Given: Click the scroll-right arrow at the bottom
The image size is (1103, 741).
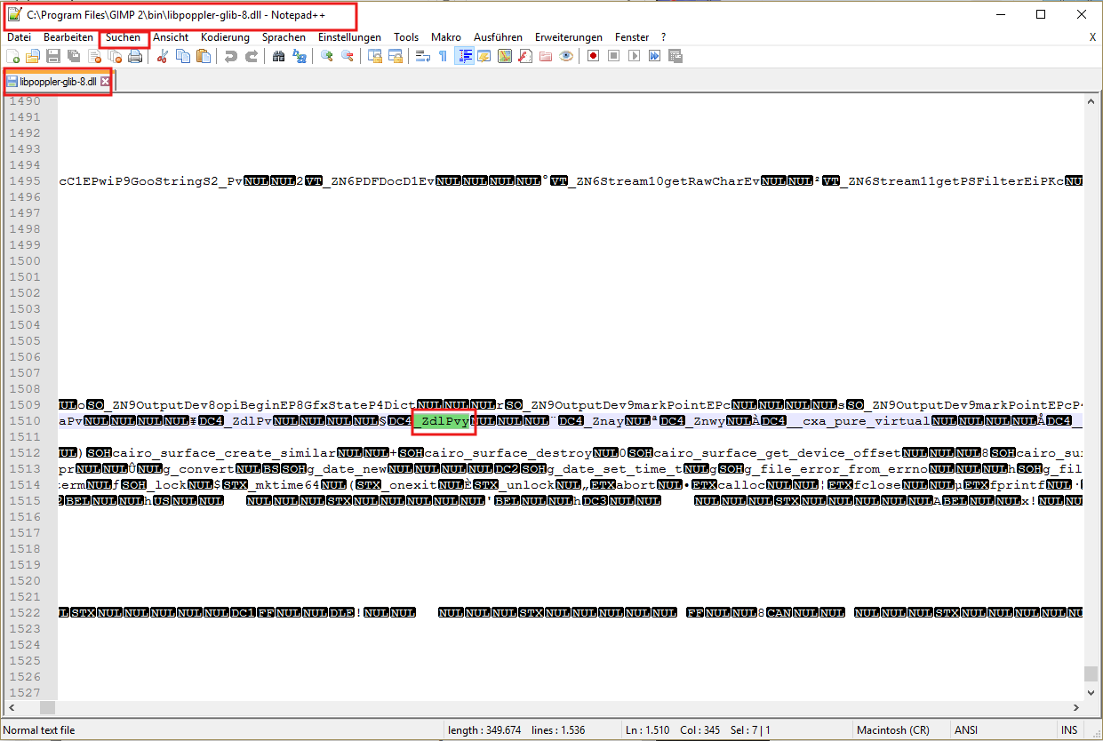Looking at the screenshot, I should [1076, 707].
